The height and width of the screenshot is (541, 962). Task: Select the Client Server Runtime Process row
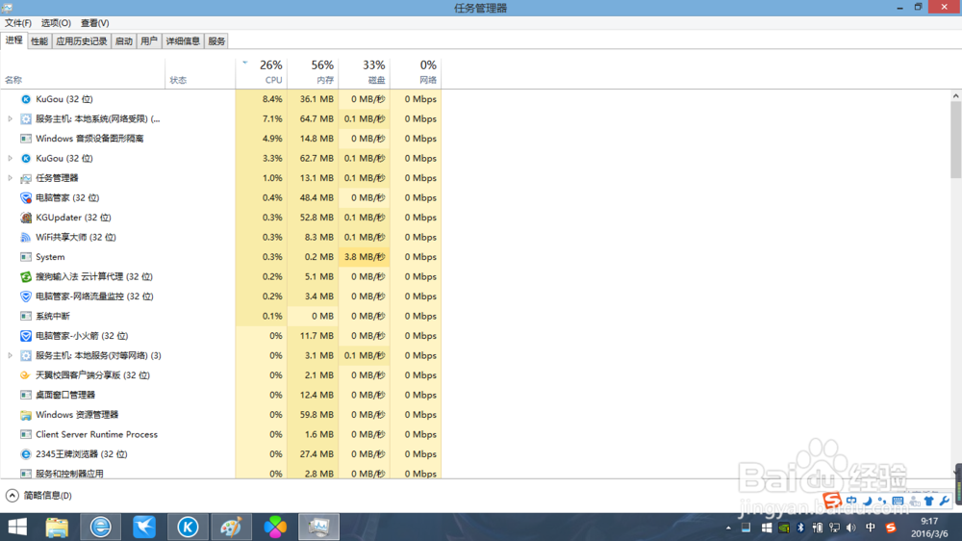coord(221,435)
